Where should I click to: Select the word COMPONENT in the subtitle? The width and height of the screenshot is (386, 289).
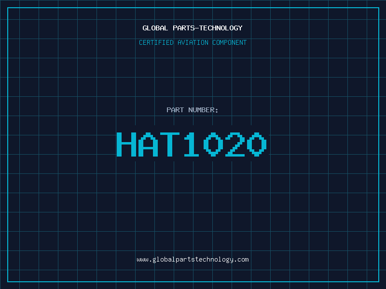tap(230, 43)
